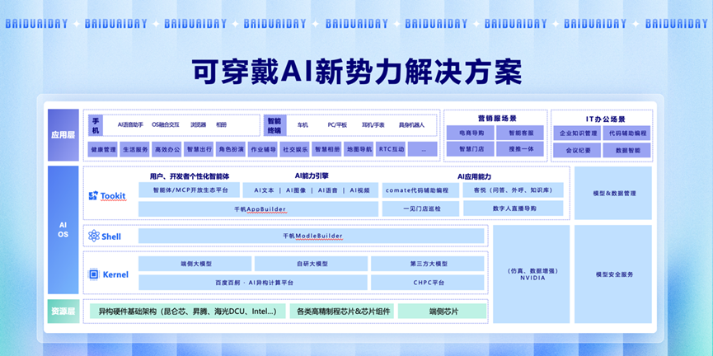The height and width of the screenshot is (356, 713).
Task: Click the 相册 text under 手机
Action: (x=222, y=124)
